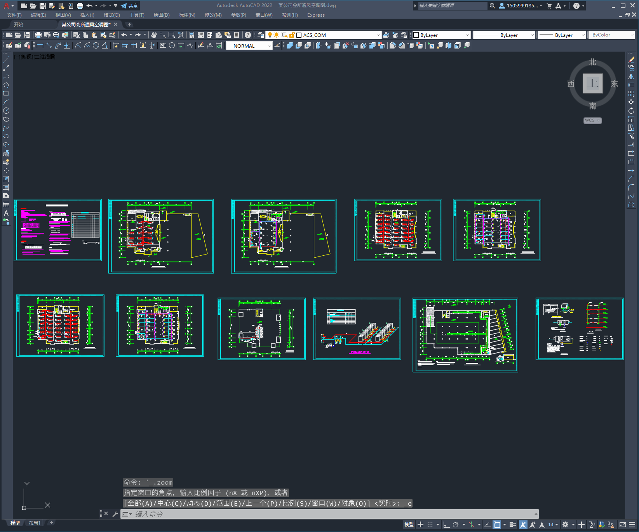This screenshot has height=532, width=639.
Task: Select the Hatch tool
Action: coord(6,179)
